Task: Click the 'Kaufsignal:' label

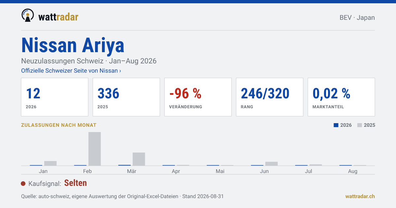Action: [x=45, y=184]
